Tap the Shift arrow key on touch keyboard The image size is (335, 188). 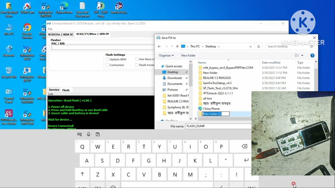[x=82, y=174]
